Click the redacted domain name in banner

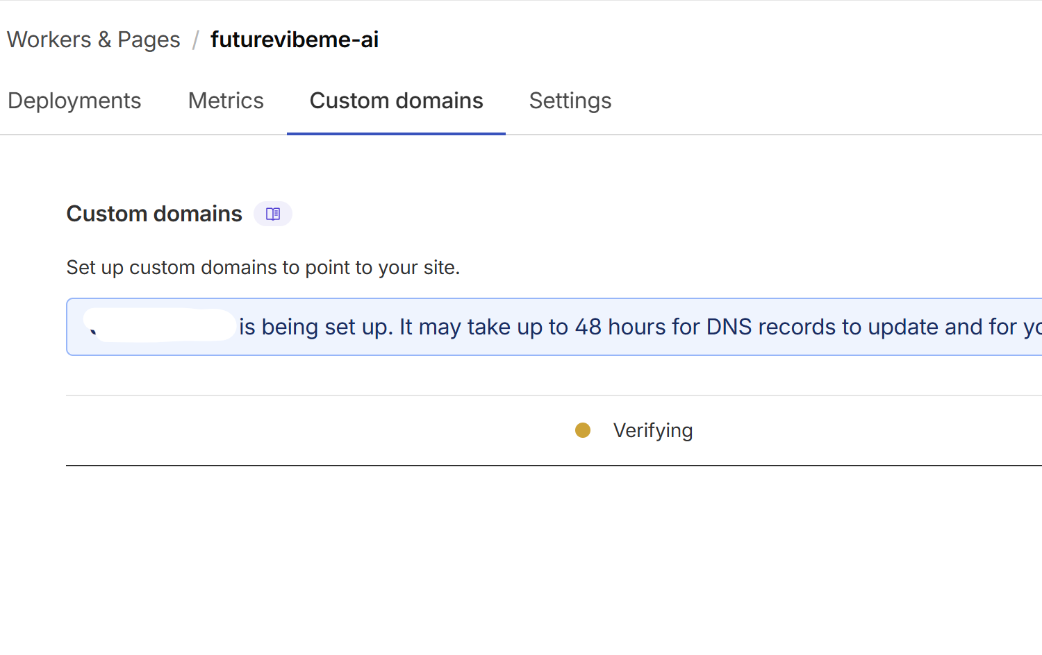coord(160,326)
